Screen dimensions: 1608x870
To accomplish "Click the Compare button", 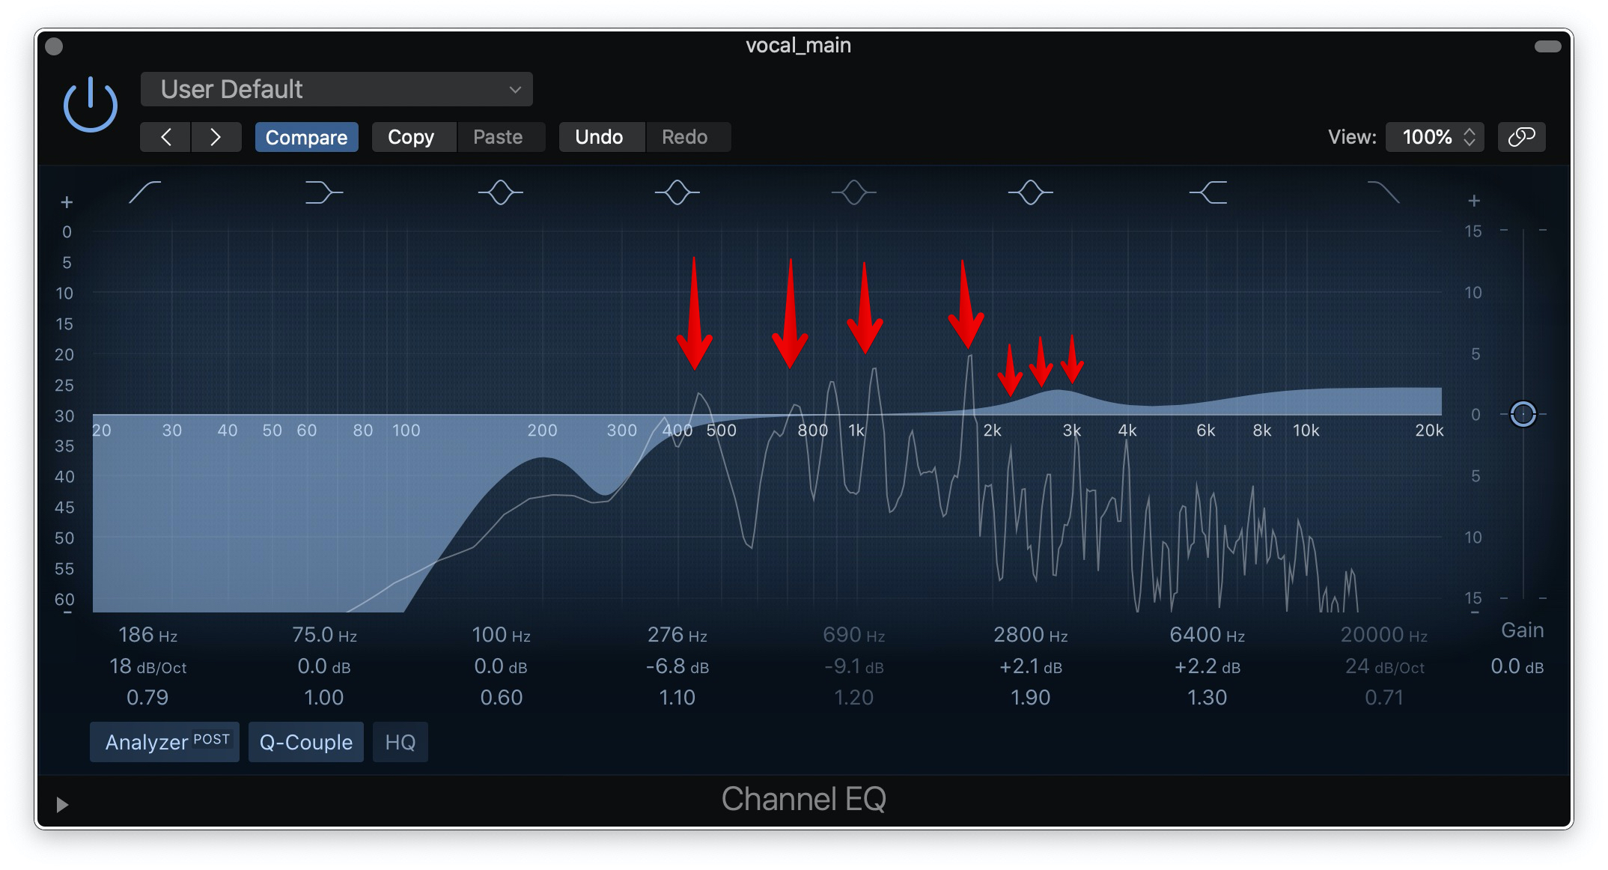I will point(306,137).
